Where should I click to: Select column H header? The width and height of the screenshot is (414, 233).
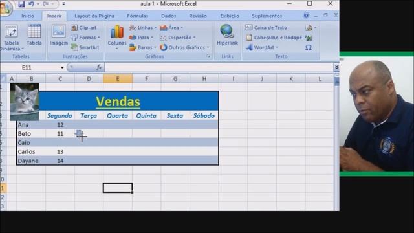[x=204, y=79]
